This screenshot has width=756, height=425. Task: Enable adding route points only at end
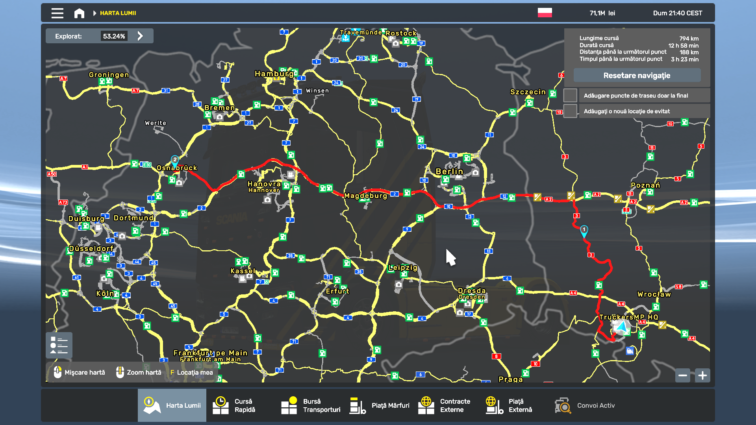(570, 96)
